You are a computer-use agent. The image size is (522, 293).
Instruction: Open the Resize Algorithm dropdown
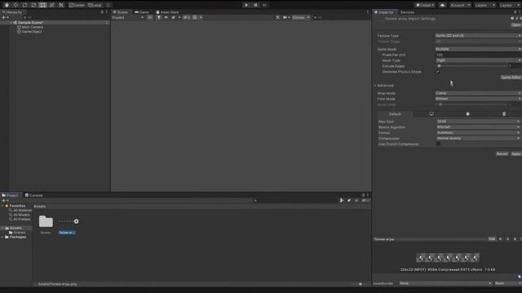478,127
